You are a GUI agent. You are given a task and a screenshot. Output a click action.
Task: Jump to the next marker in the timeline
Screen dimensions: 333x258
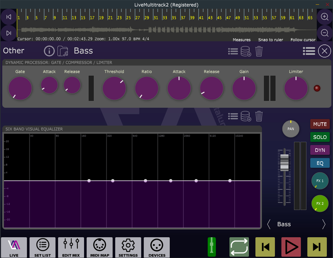(8, 33)
